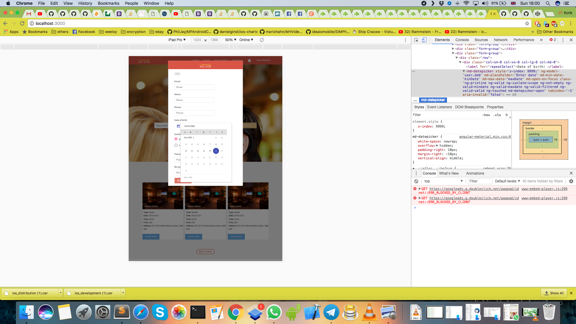Click Show All in the downloads bar
Viewport: 576px width, 324px height.
[554, 293]
